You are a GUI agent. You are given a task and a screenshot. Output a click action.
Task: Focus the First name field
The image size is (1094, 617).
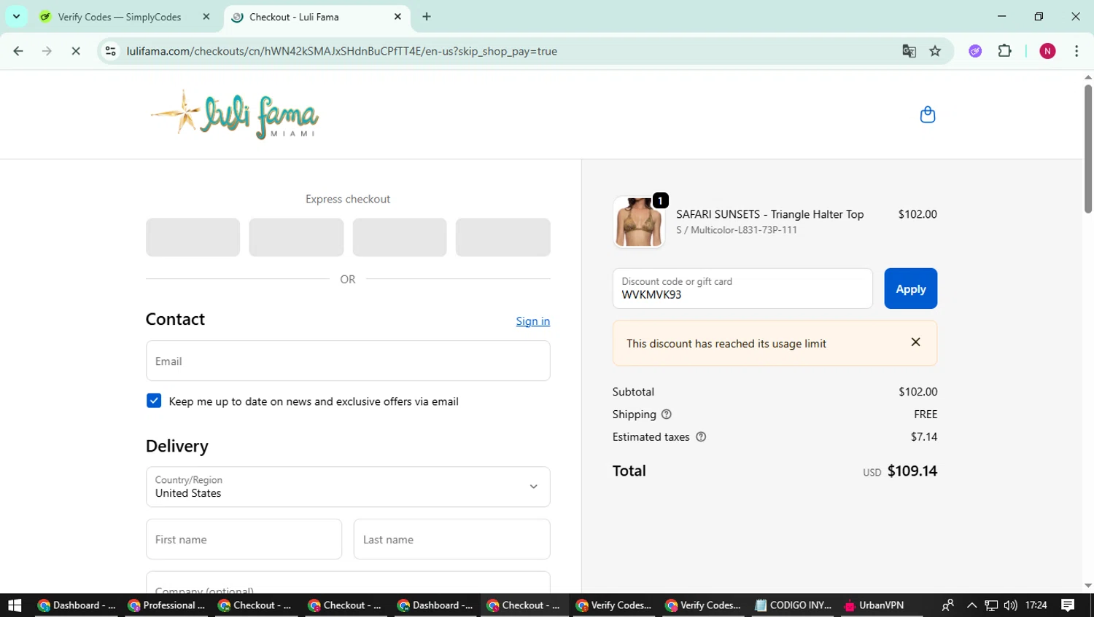[x=244, y=539]
